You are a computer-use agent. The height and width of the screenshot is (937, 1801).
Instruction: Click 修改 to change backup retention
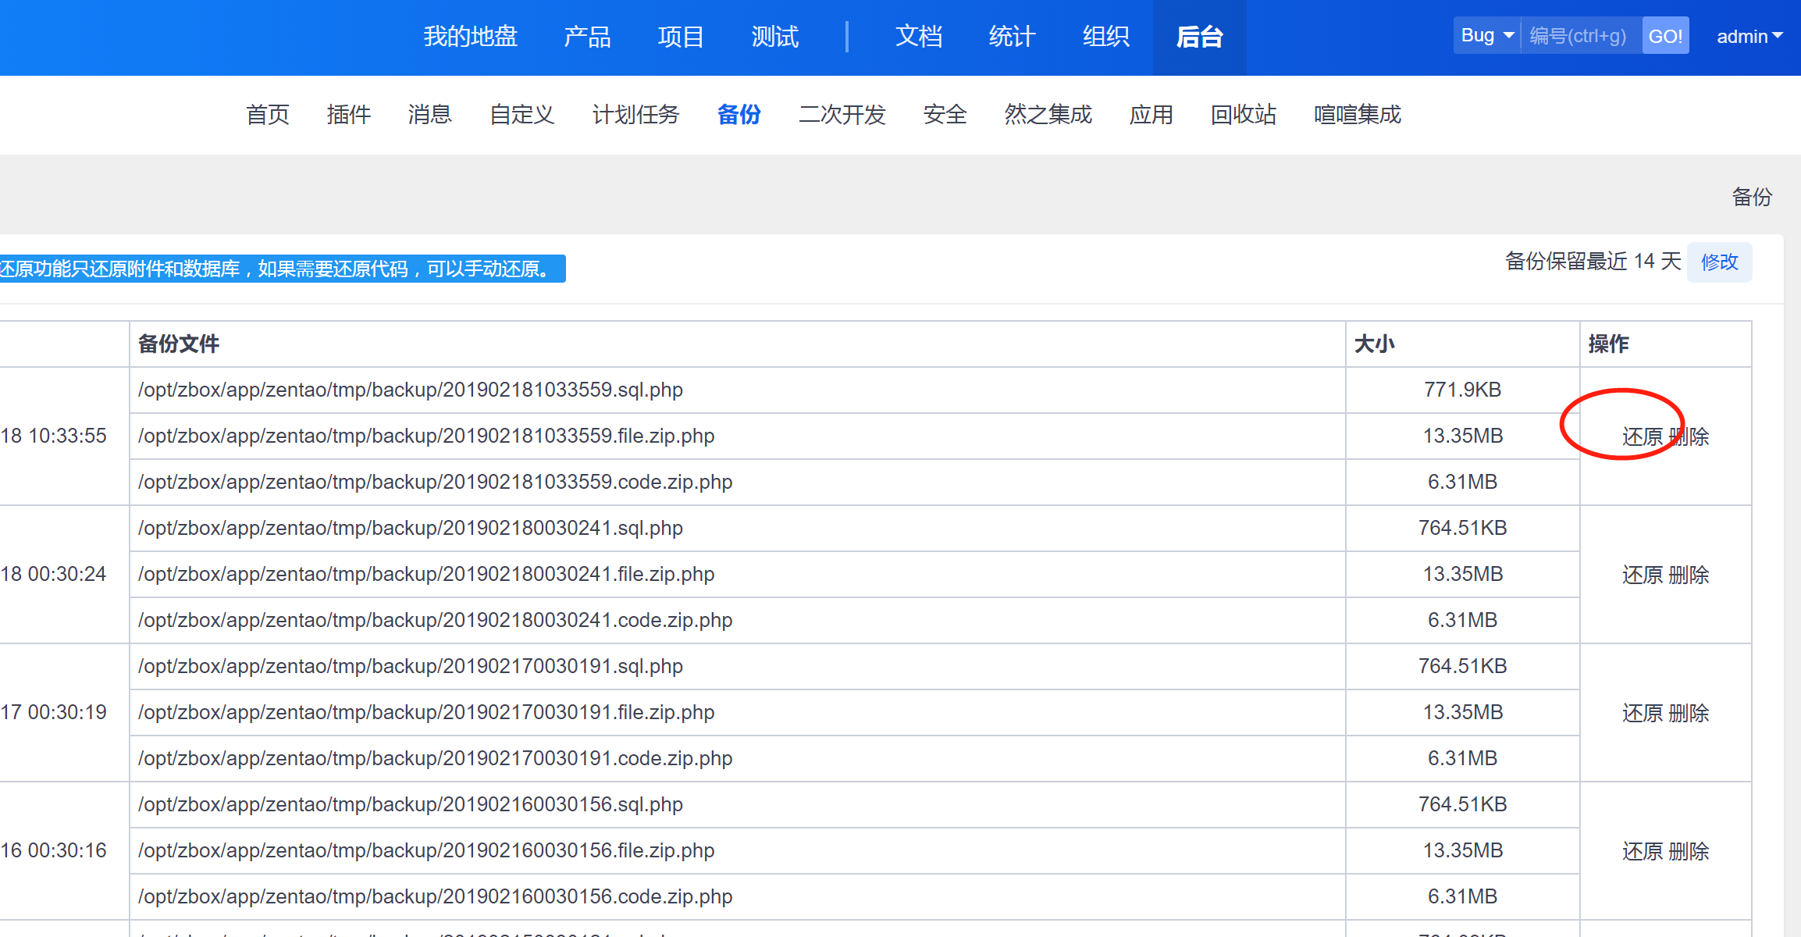[1719, 262]
